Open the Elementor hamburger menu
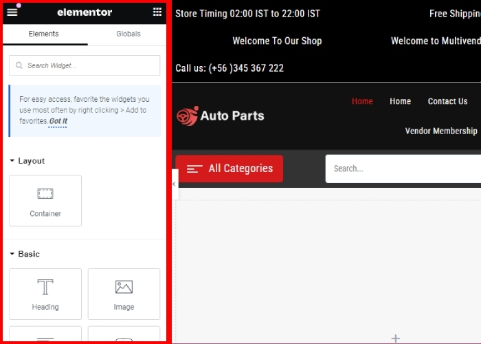This screenshot has width=481, height=344. click(x=12, y=12)
